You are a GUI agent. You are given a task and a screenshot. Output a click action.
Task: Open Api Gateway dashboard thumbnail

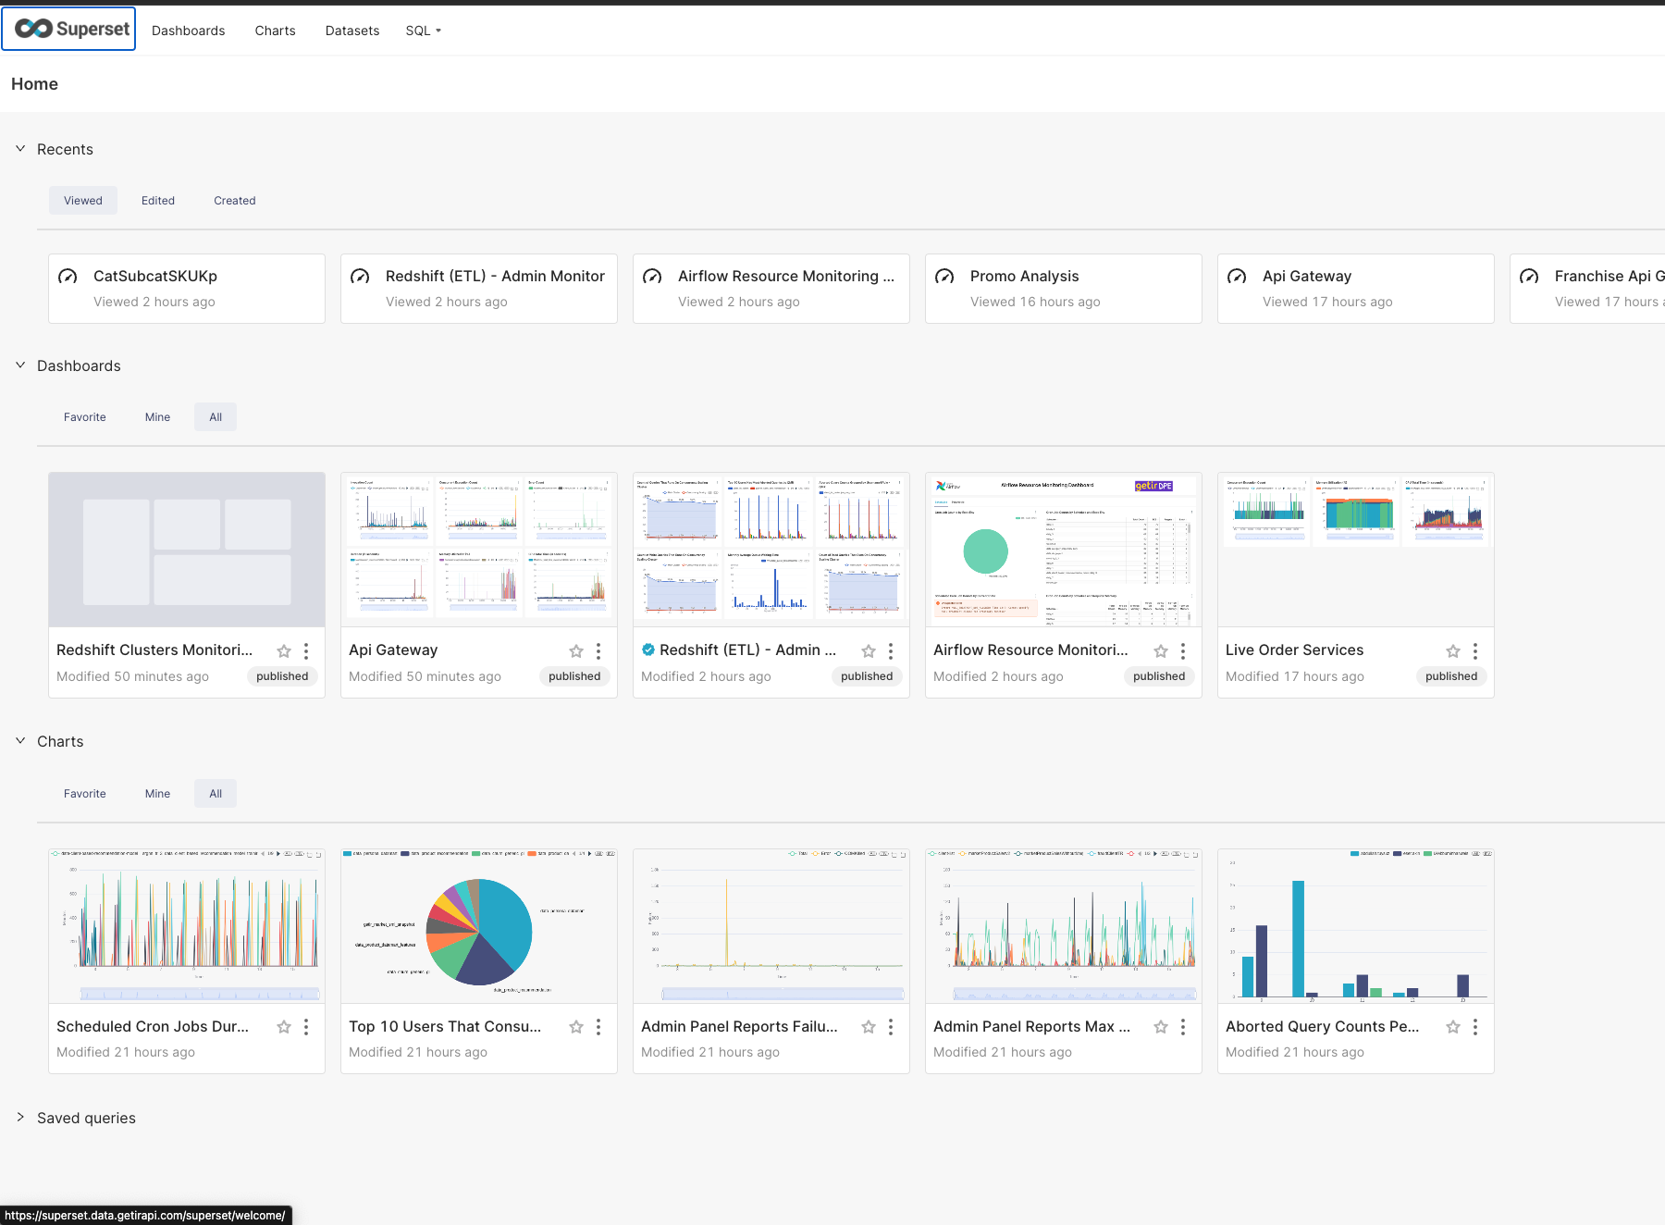pos(479,550)
